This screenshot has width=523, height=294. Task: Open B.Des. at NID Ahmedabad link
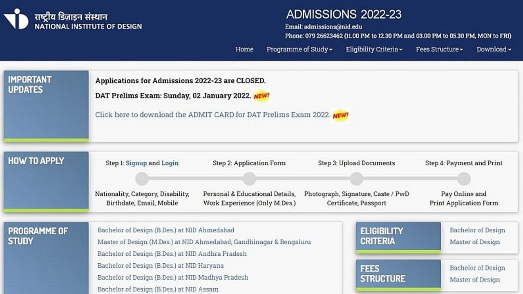pos(166,230)
